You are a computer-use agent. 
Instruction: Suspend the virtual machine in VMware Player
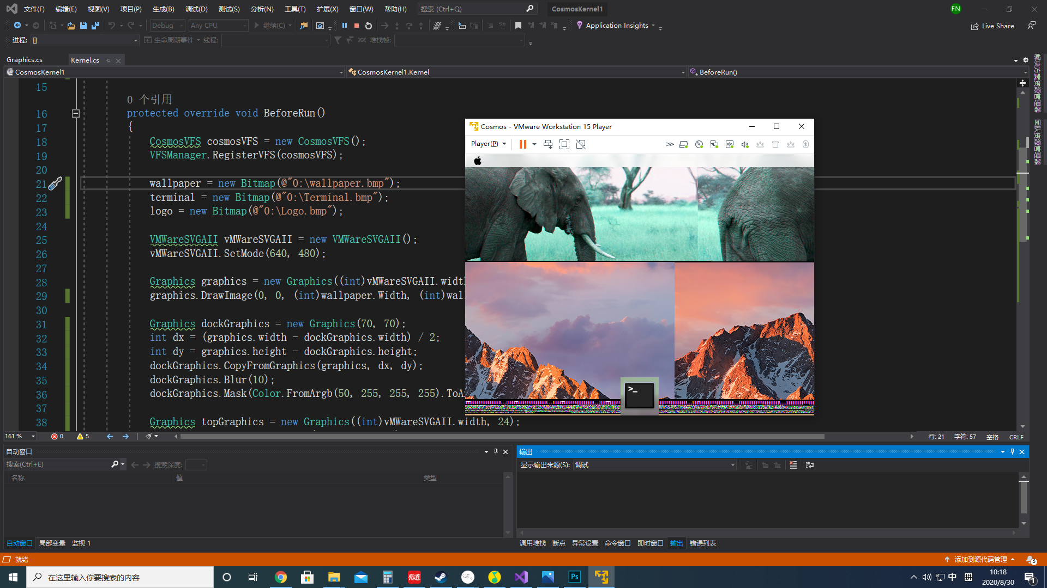pos(522,144)
